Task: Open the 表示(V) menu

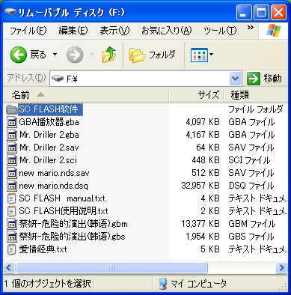Action: [x=114, y=31]
